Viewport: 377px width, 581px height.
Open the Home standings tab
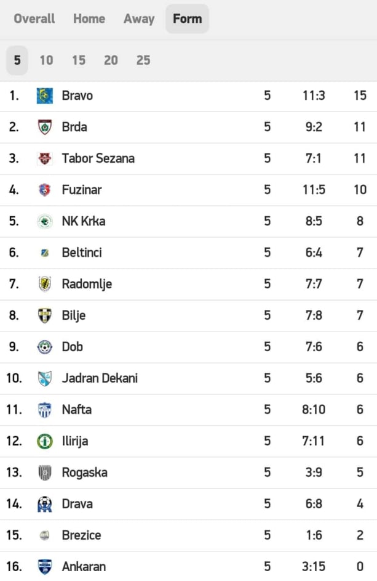[x=89, y=18]
